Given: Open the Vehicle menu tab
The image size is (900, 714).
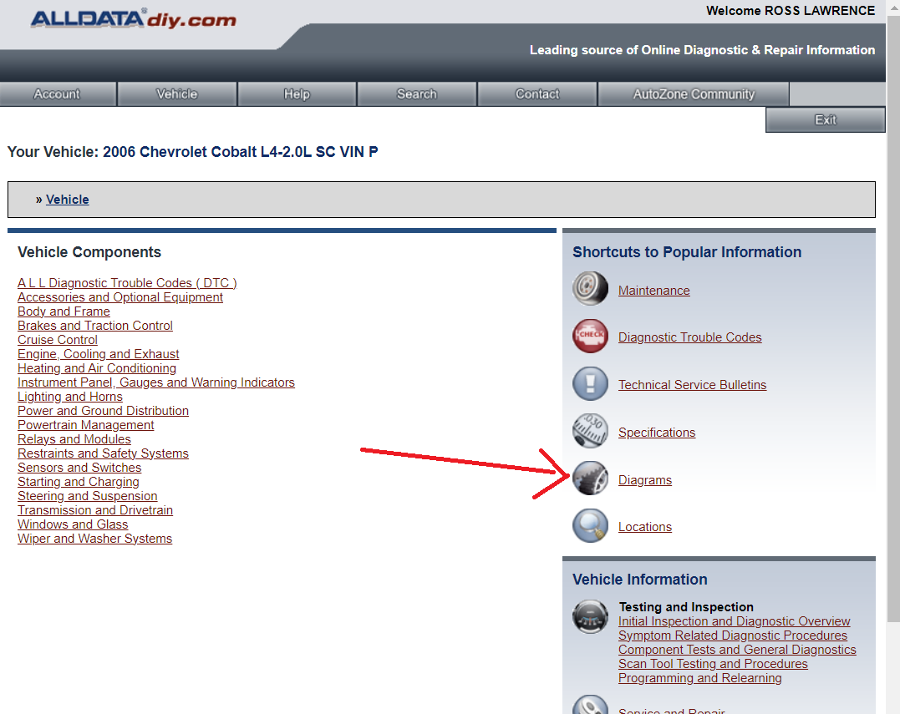Looking at the screenshot, I should [x=177, y=94].
